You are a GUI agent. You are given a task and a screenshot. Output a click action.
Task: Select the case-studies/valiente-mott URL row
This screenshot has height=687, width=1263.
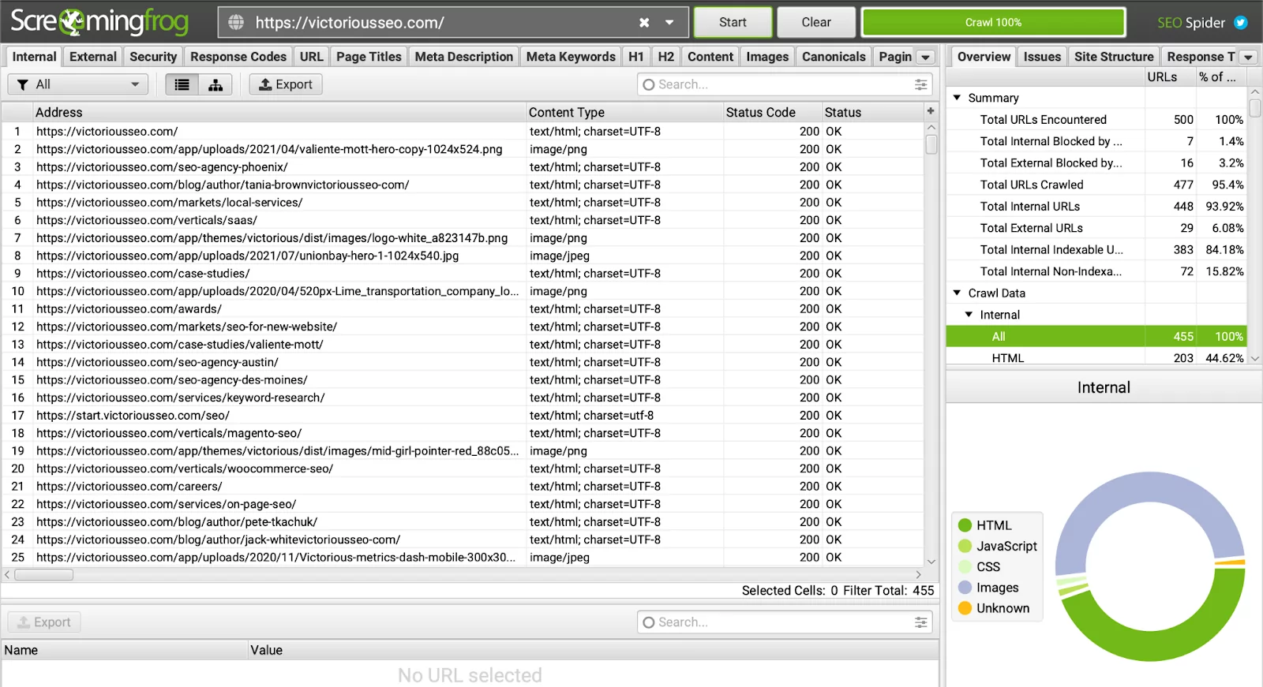[463, 345]
